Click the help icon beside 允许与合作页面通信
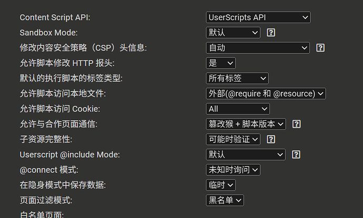 coord(297,124)
